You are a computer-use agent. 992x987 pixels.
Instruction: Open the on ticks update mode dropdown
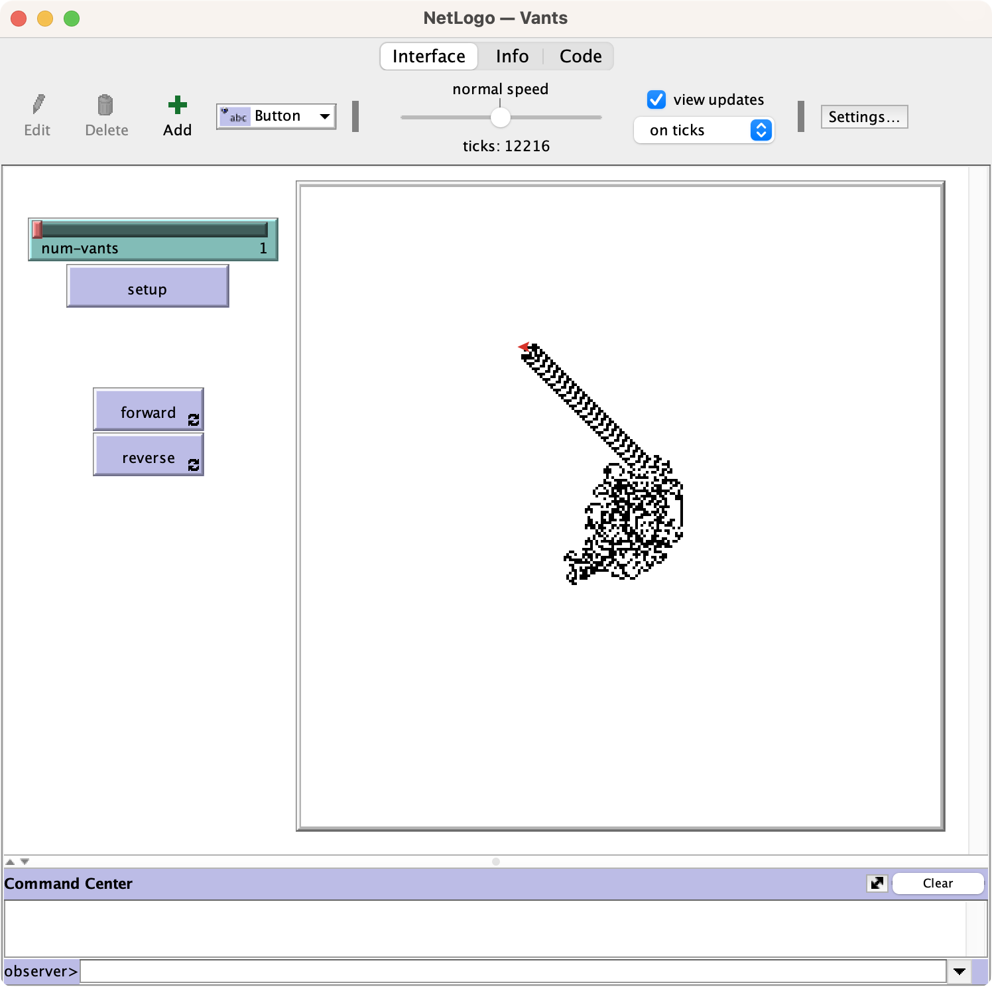[x=704, y=130]
